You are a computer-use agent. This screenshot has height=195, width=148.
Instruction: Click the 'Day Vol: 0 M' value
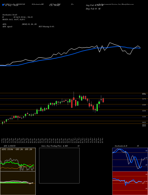coord(93,9)
